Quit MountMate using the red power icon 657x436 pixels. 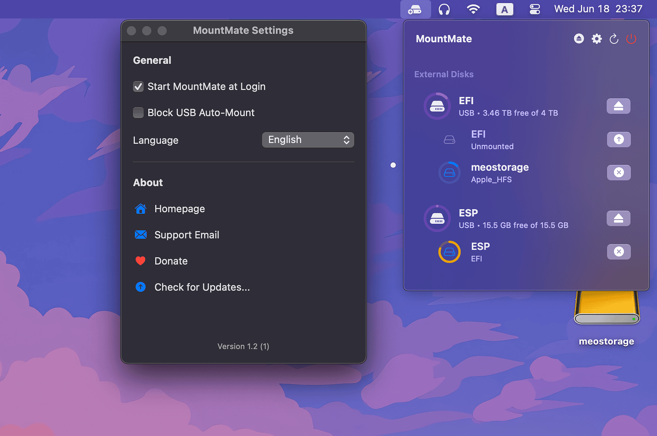coord(631,39)
